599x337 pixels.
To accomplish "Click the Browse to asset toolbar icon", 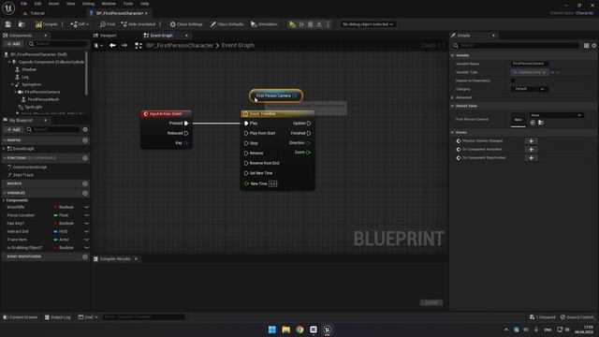I will 22,24.
